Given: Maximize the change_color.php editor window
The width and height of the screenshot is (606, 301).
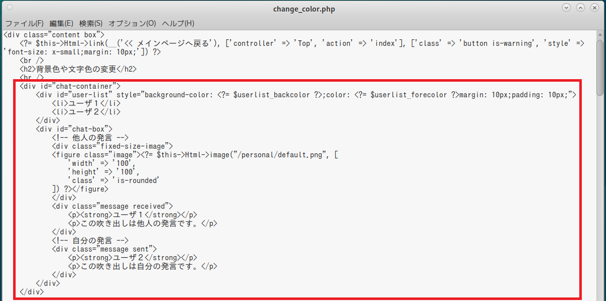Looking at the screenshot, I should click(x=581, y=8).
